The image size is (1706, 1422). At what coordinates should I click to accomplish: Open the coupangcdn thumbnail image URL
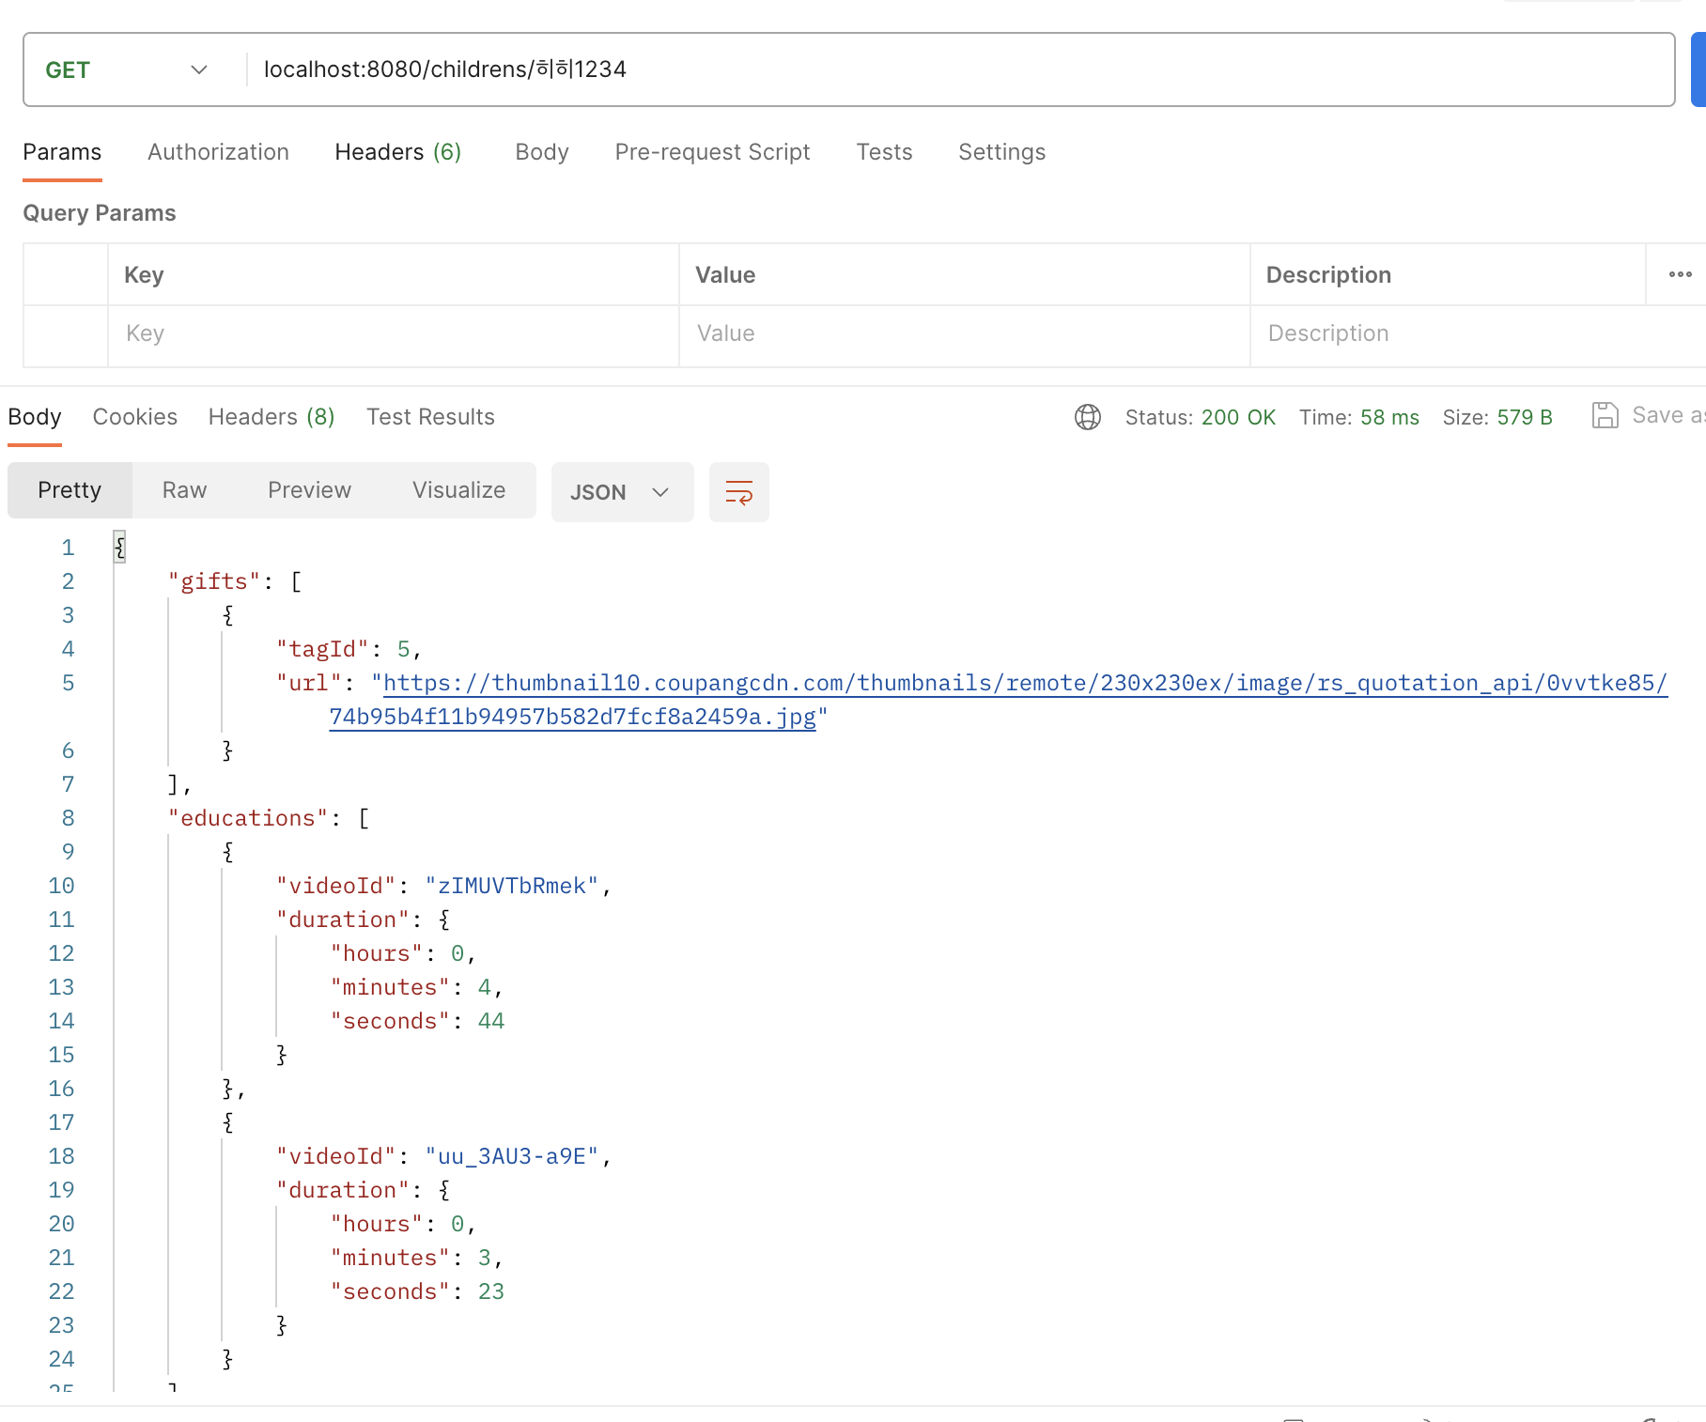point(939,683)
